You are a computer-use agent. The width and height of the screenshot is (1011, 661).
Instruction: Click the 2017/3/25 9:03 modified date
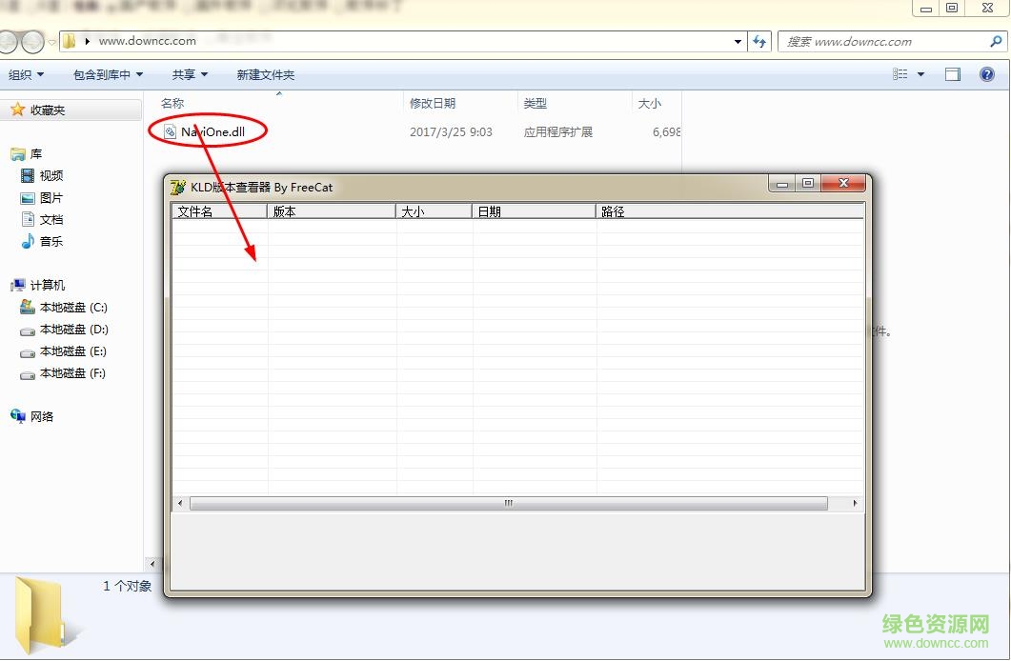click(451, 132)
